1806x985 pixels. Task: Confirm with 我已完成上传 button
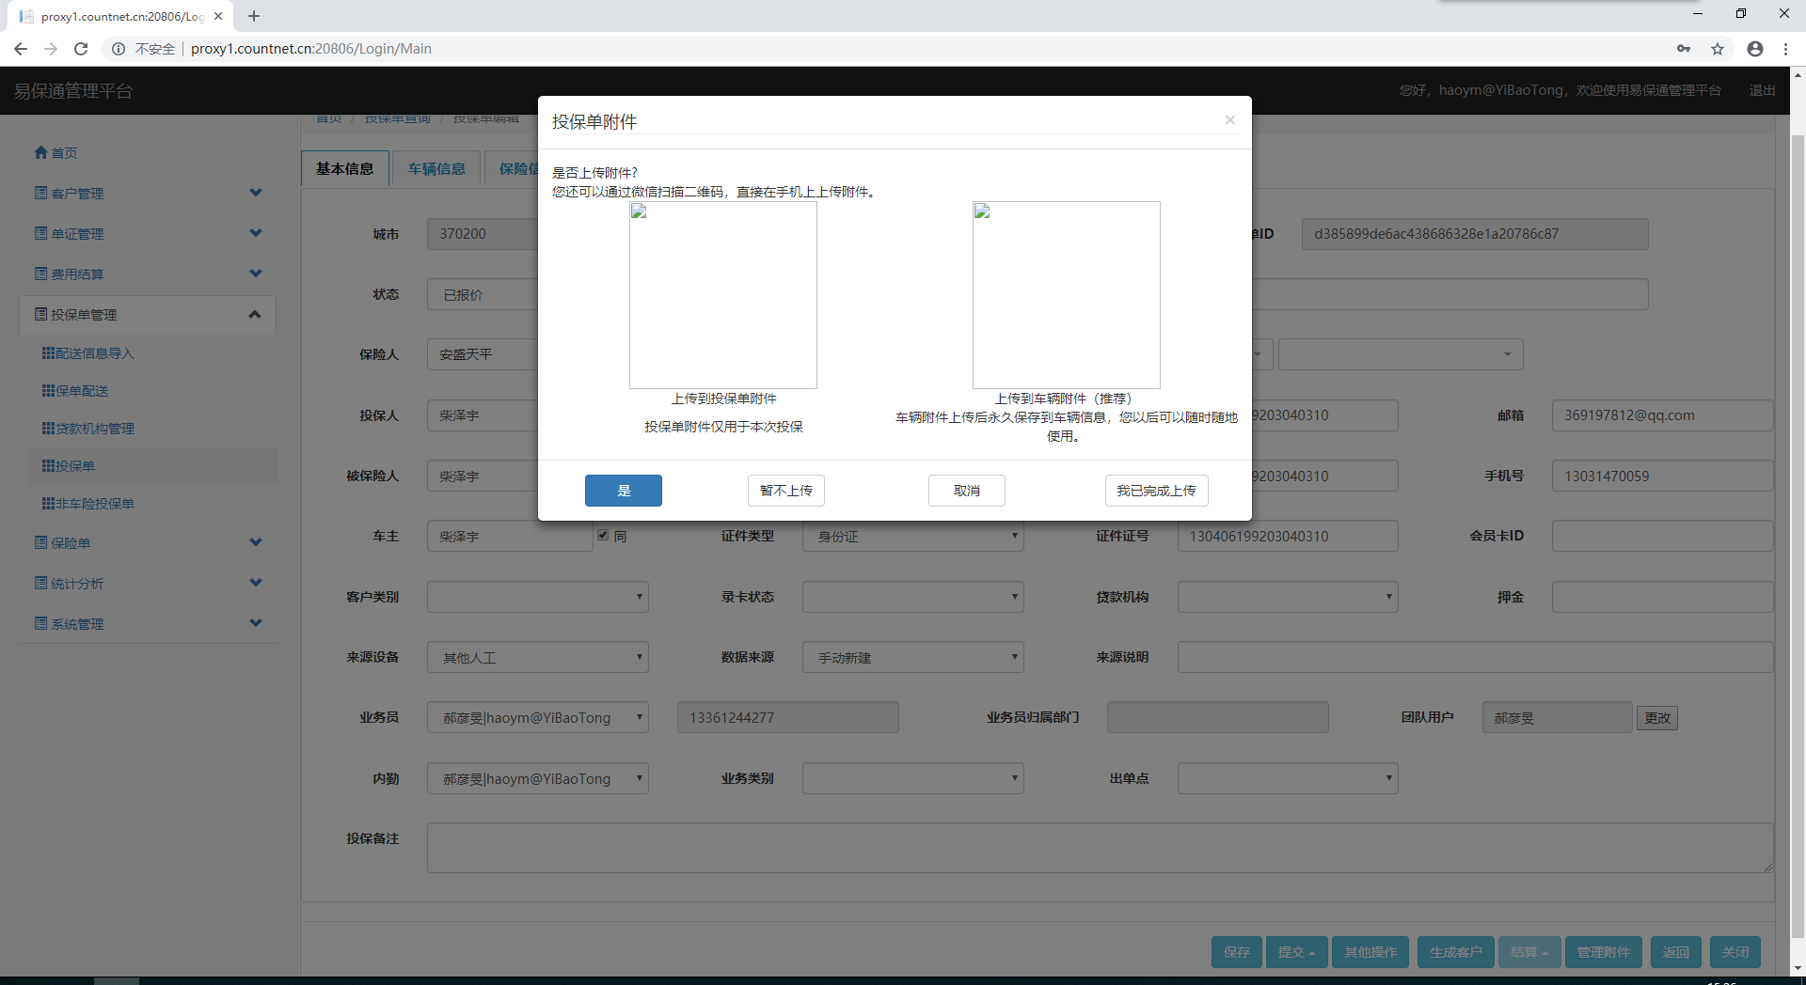(x=1156, y=491)
